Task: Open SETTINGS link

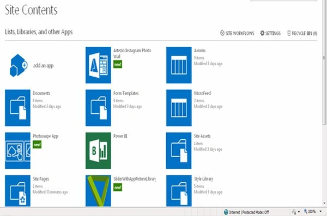Action: coord(273,33)
